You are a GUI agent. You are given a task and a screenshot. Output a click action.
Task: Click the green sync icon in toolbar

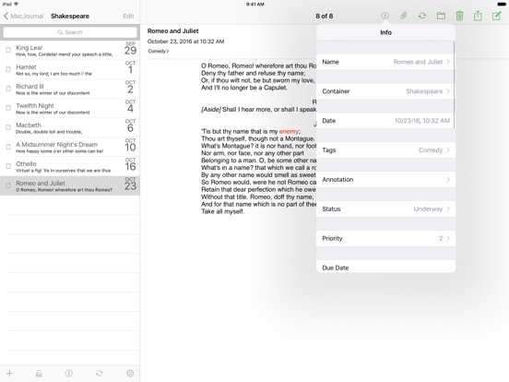pos(422,16)
